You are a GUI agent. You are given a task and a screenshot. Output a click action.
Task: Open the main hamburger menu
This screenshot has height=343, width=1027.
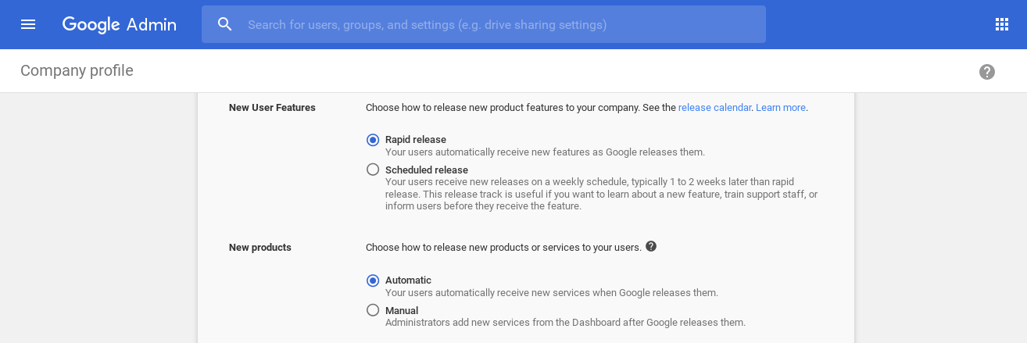[28, 24]
